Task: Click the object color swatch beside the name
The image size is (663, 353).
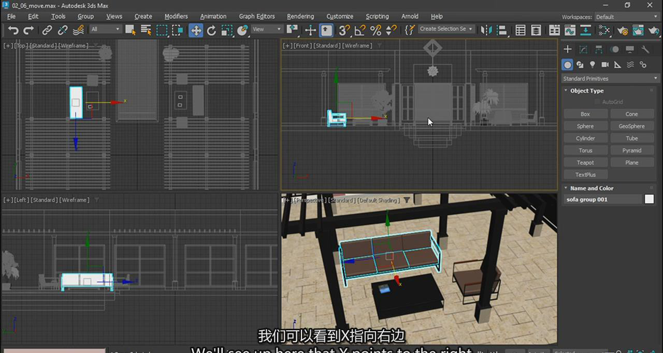Action: click(649, 199)
